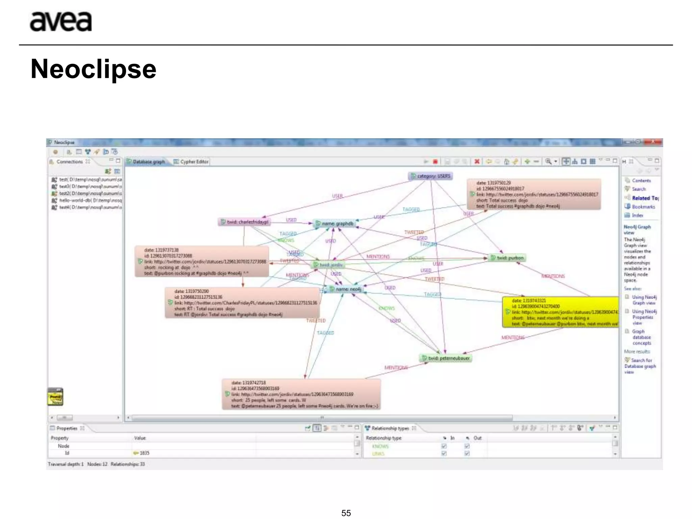Click the window icon in main toolbar
692x519 pixels.
click(x=79, y=152)
